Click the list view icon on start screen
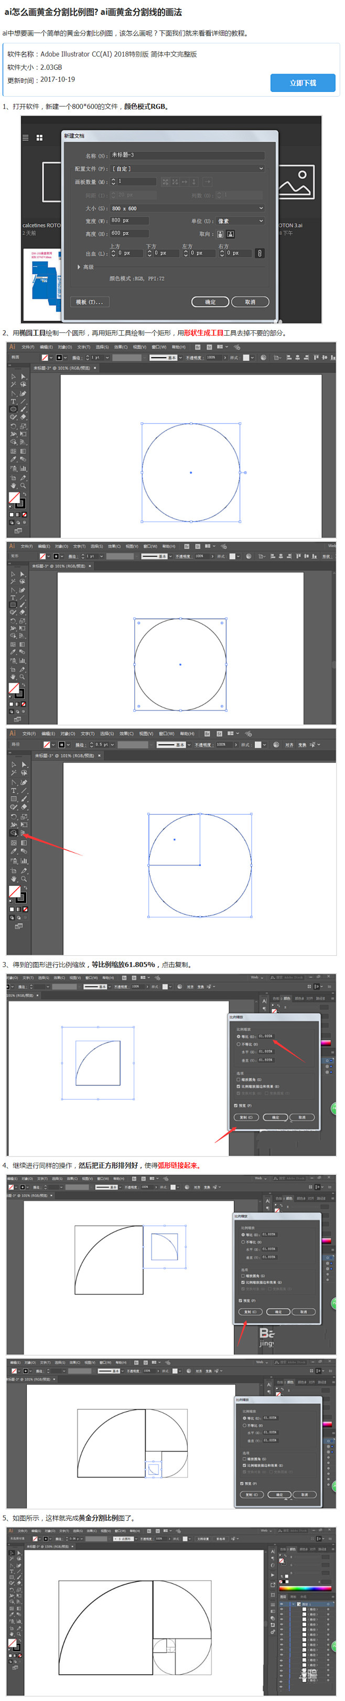This screenshot has width=345, height=1701. pos(26,138)
